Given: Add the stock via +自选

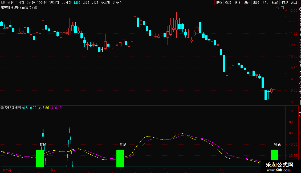Looking at the screenshot, I should coord(284,2).
